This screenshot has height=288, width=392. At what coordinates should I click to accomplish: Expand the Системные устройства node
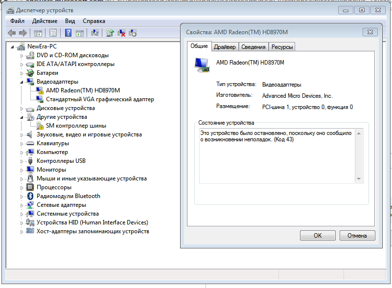click(22, 214)
